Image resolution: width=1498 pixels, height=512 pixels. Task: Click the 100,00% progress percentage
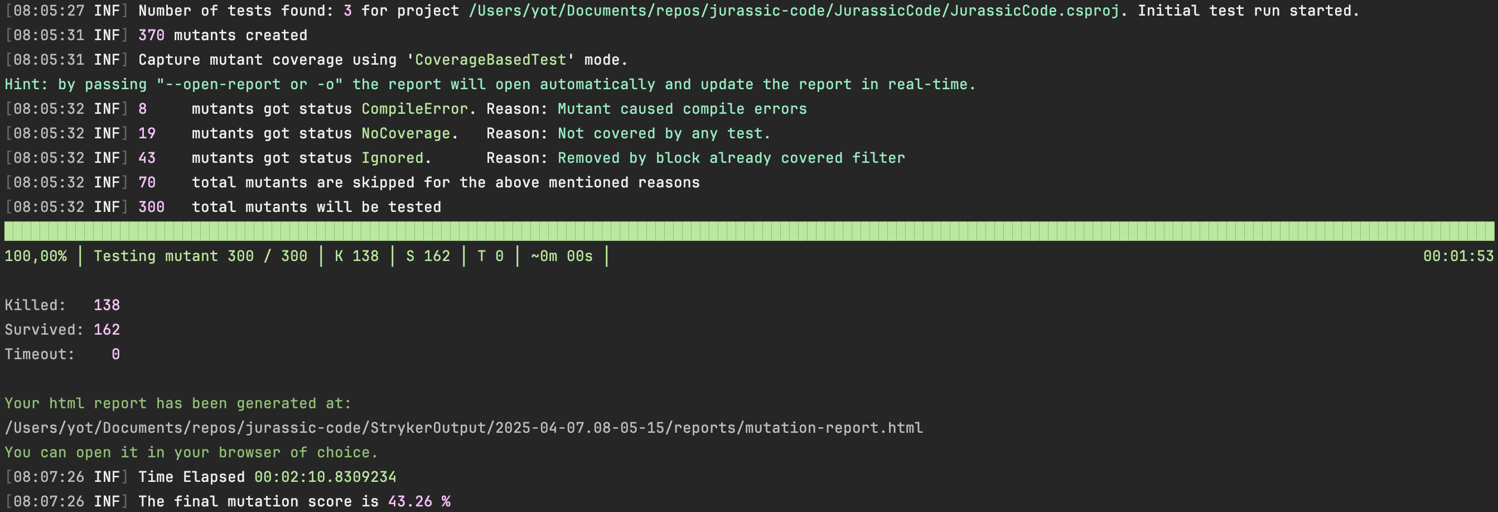36,256
